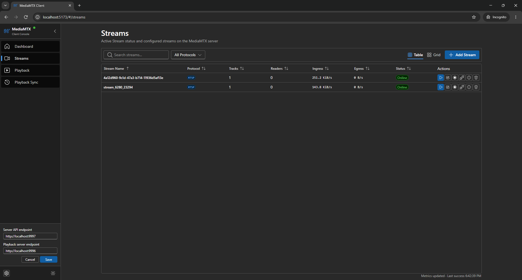522x280 pixels.
Task: Sort by Status column
Action: pyautogui.click(x=403, y=69)
